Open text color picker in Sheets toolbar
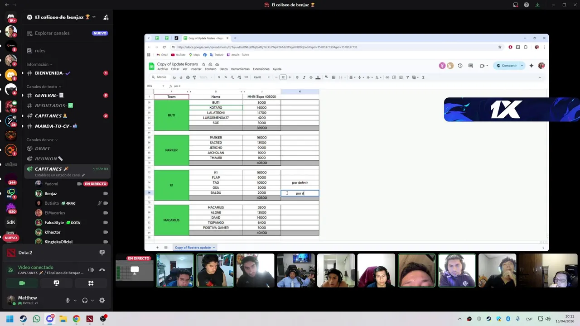 [x=318, y=77]
